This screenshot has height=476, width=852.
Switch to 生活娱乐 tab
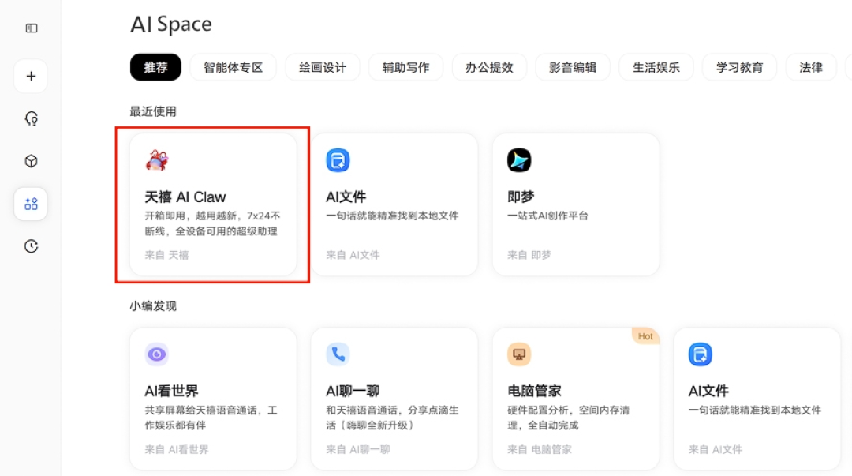[x=656, y=67]
